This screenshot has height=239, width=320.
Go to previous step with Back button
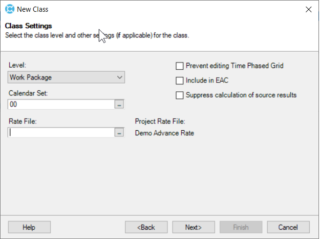[146, 227]
